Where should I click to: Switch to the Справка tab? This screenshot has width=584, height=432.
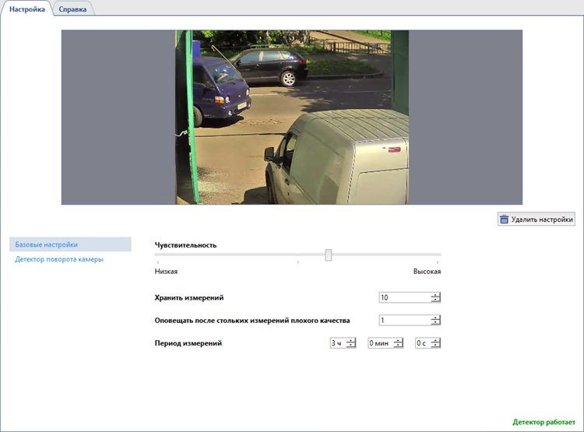coord(72,9)
